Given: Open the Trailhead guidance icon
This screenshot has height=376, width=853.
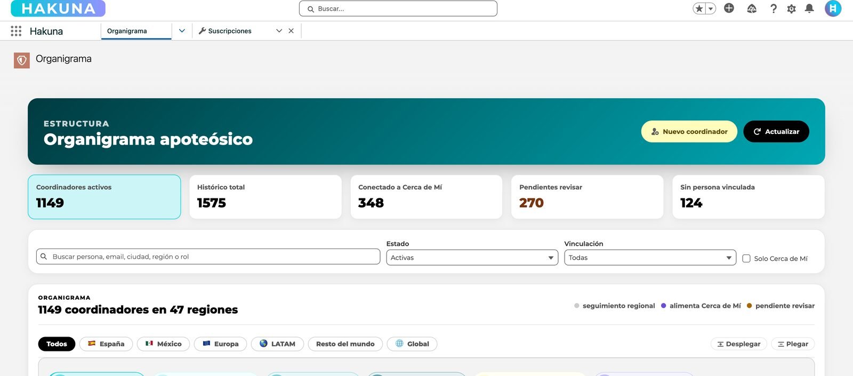Looking at the screenshot, I should click(752, 9).
